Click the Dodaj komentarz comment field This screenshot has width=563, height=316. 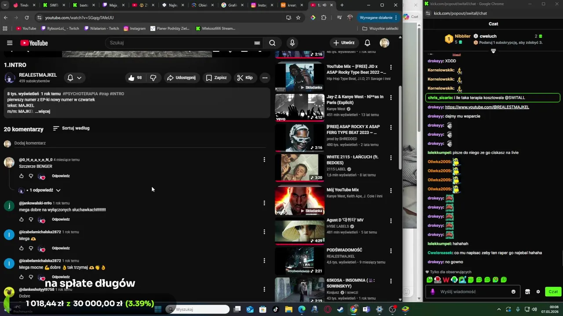[140, 143]
